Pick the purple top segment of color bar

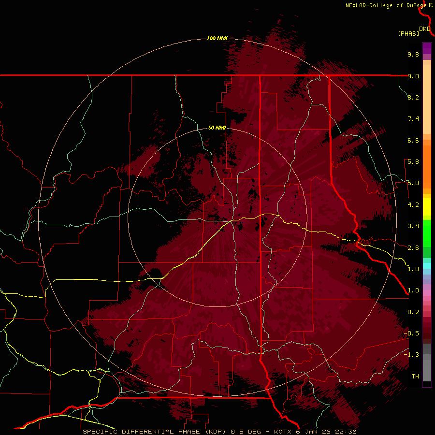point(427,48)
